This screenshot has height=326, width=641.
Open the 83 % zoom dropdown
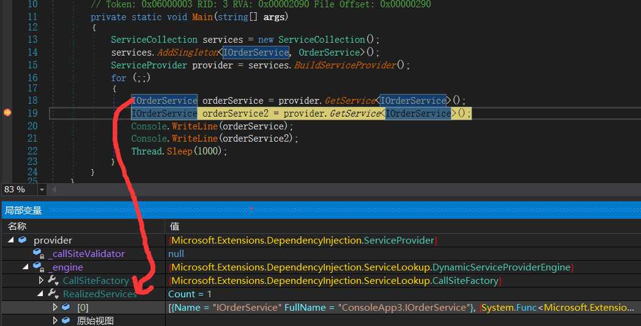click(42, 190)
